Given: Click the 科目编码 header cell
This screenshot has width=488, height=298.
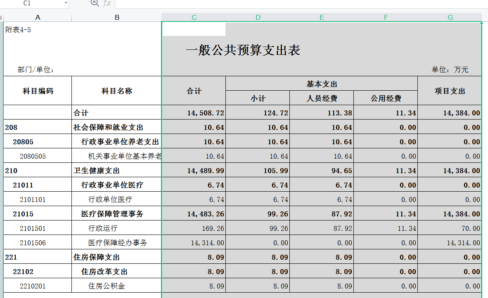Looking at the screenshot, I should (x=38, y=91).
